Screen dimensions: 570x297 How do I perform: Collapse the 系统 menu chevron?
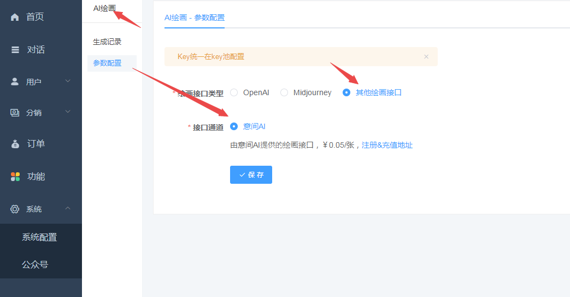pyautogui.click(x=68, y=208)
